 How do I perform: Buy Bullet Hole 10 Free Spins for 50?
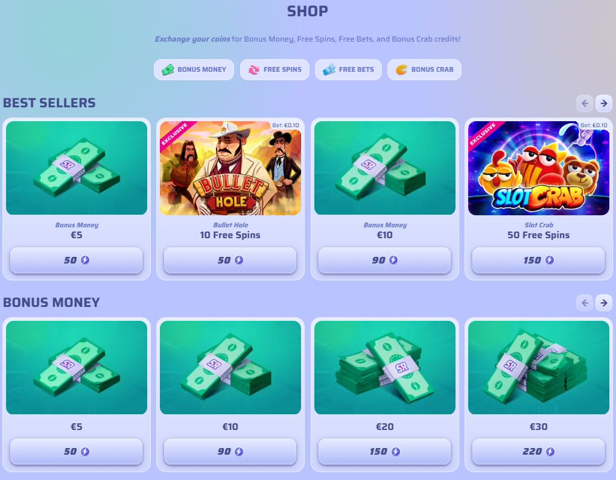(x=230, y=260)
